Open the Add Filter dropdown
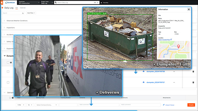 click(x=31, y=13)
